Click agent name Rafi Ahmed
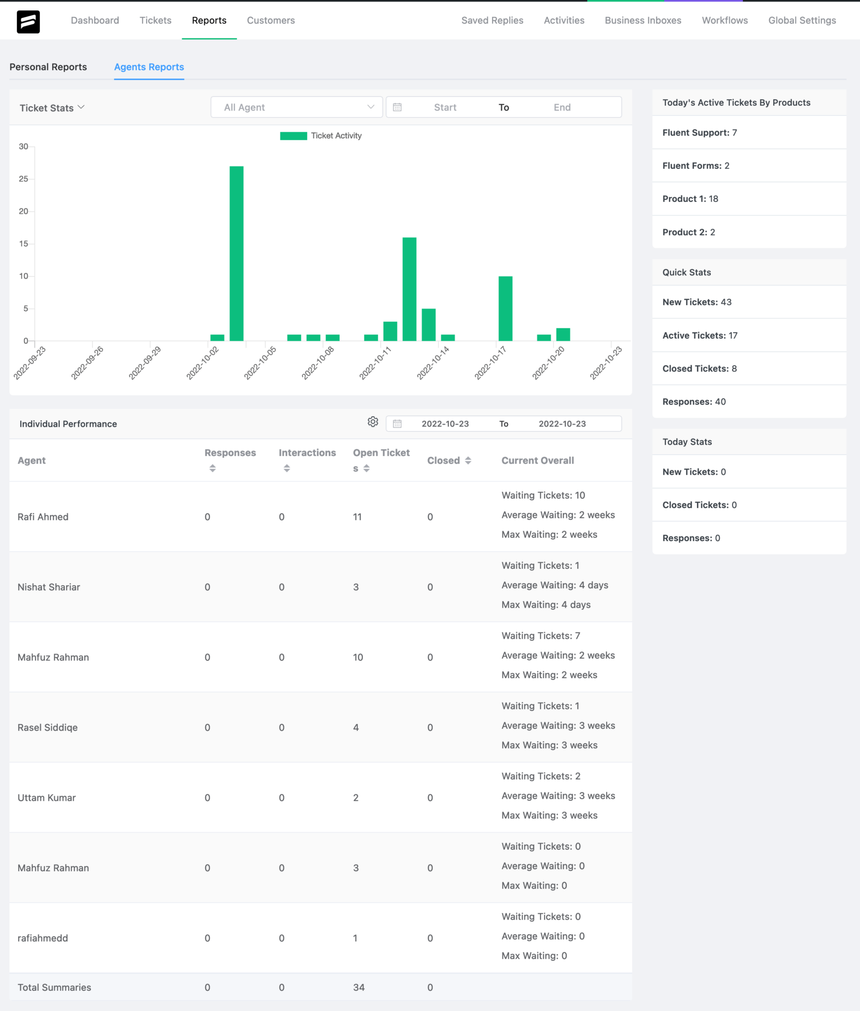This screenshot has width=860, height=1011. (43, 516)
